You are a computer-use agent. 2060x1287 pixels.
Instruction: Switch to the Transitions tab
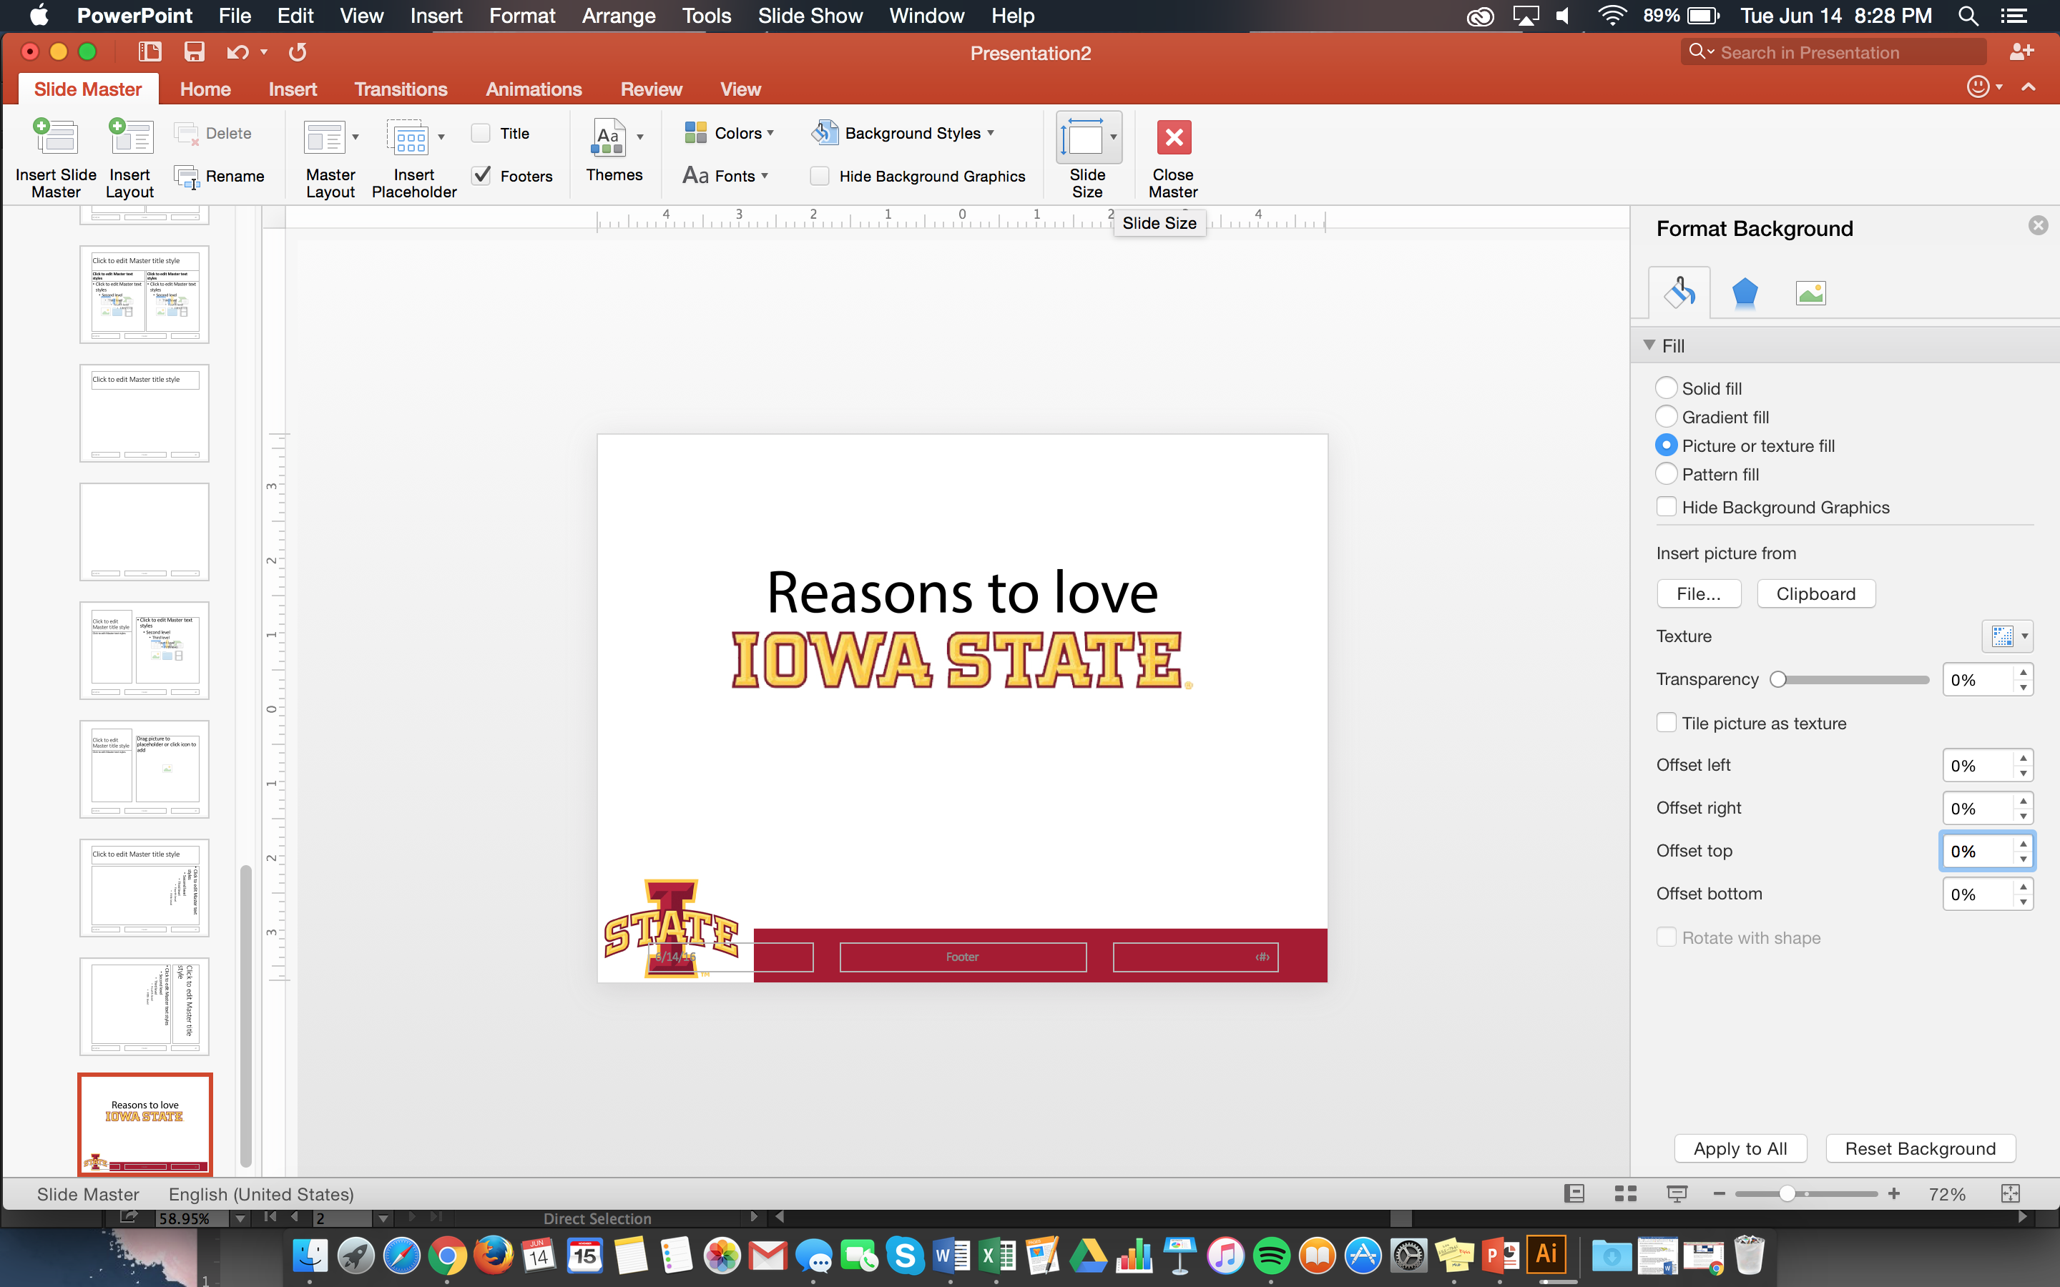[x=401, y=89]
